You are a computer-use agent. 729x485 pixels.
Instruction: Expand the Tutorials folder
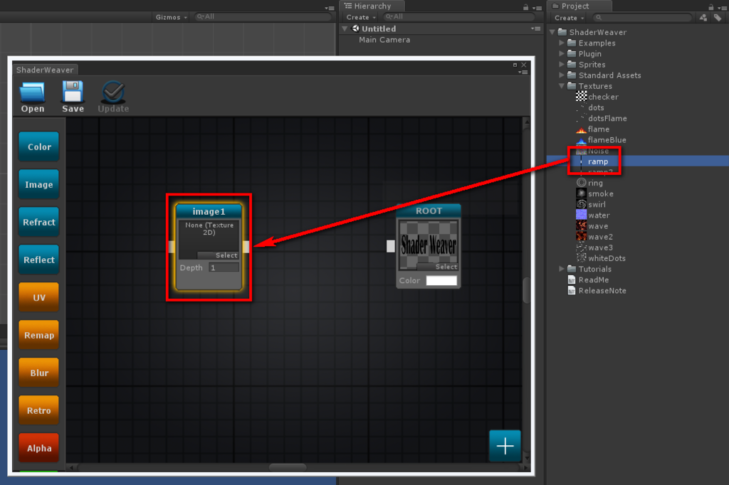coord(561,269)
